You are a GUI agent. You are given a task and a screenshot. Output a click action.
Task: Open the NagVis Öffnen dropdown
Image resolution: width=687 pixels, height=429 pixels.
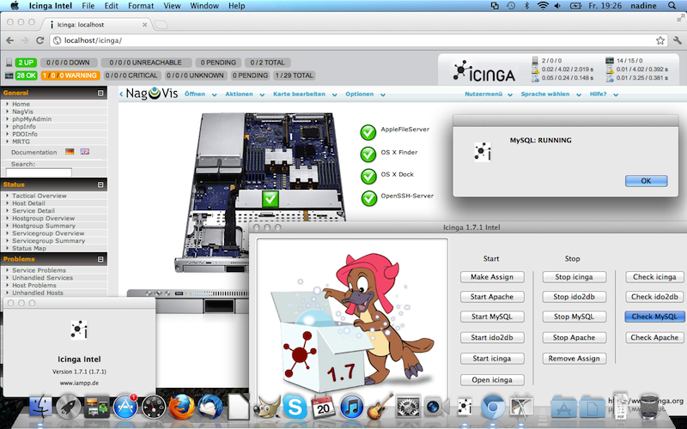pos(200,94)
